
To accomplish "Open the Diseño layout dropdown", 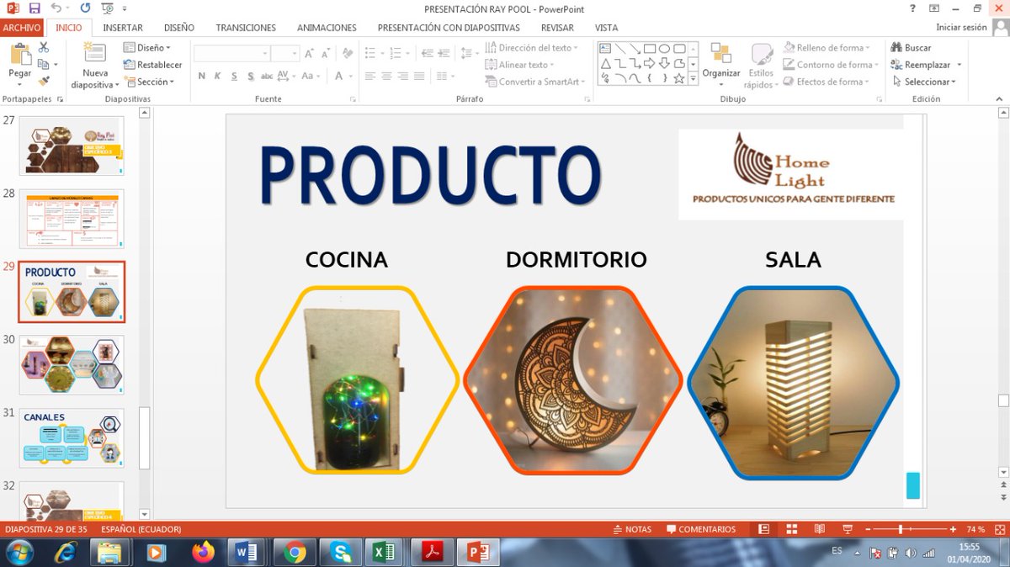I will [147, 48].
